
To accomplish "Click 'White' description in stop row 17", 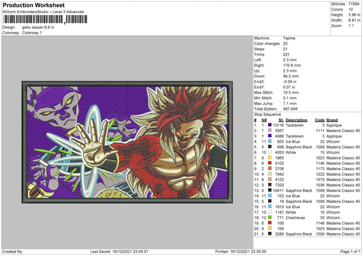I will click(291, 212).
